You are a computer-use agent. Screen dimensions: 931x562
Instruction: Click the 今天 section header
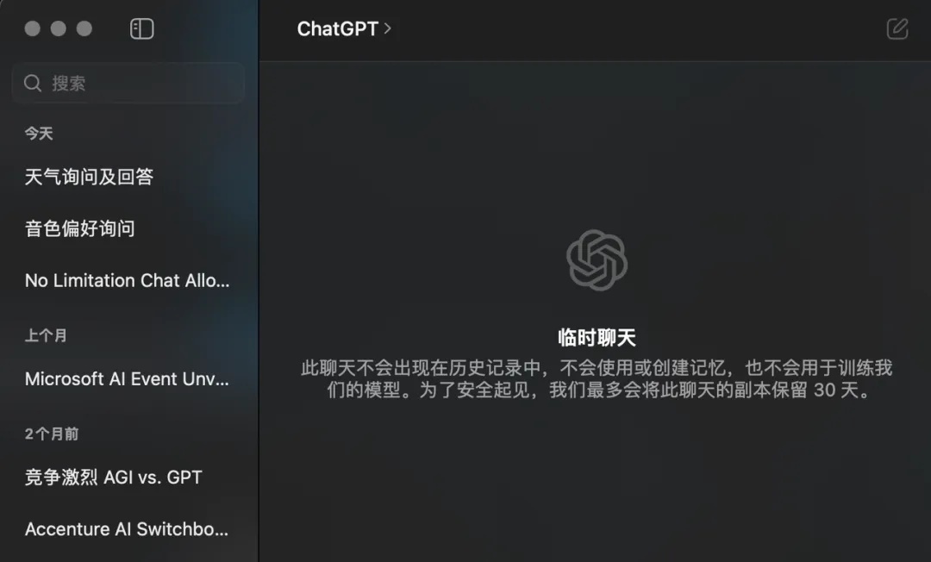tap(39, 134)
